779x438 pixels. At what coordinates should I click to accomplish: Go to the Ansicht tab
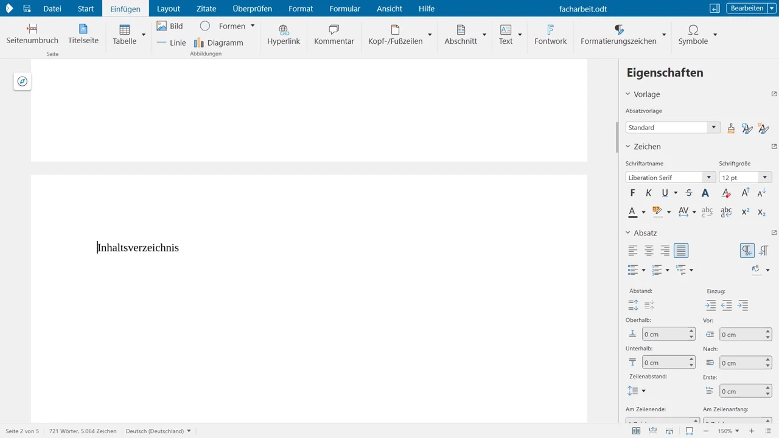click(389, 9)
